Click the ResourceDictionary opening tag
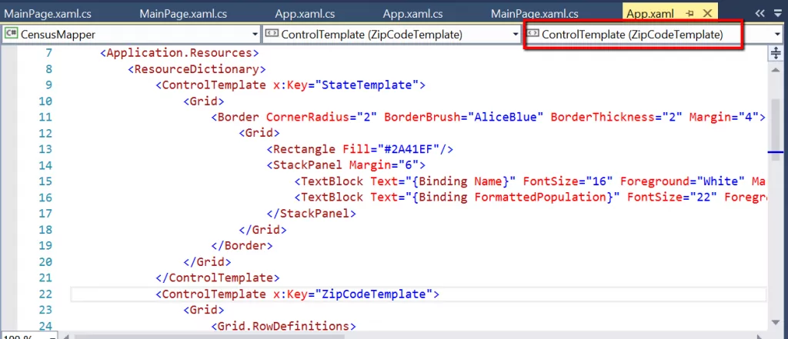Viewport: 788px width, 339px height. click(183, 69)
